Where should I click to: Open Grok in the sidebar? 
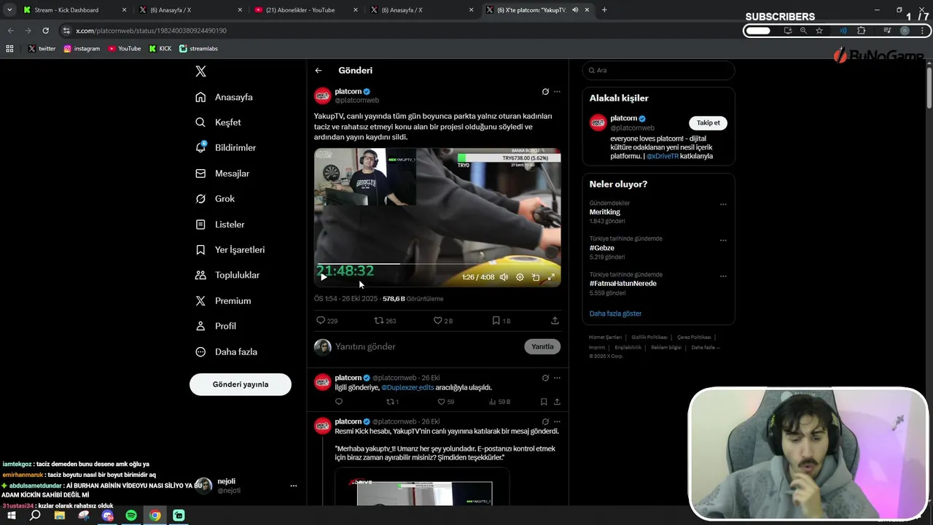215,199
